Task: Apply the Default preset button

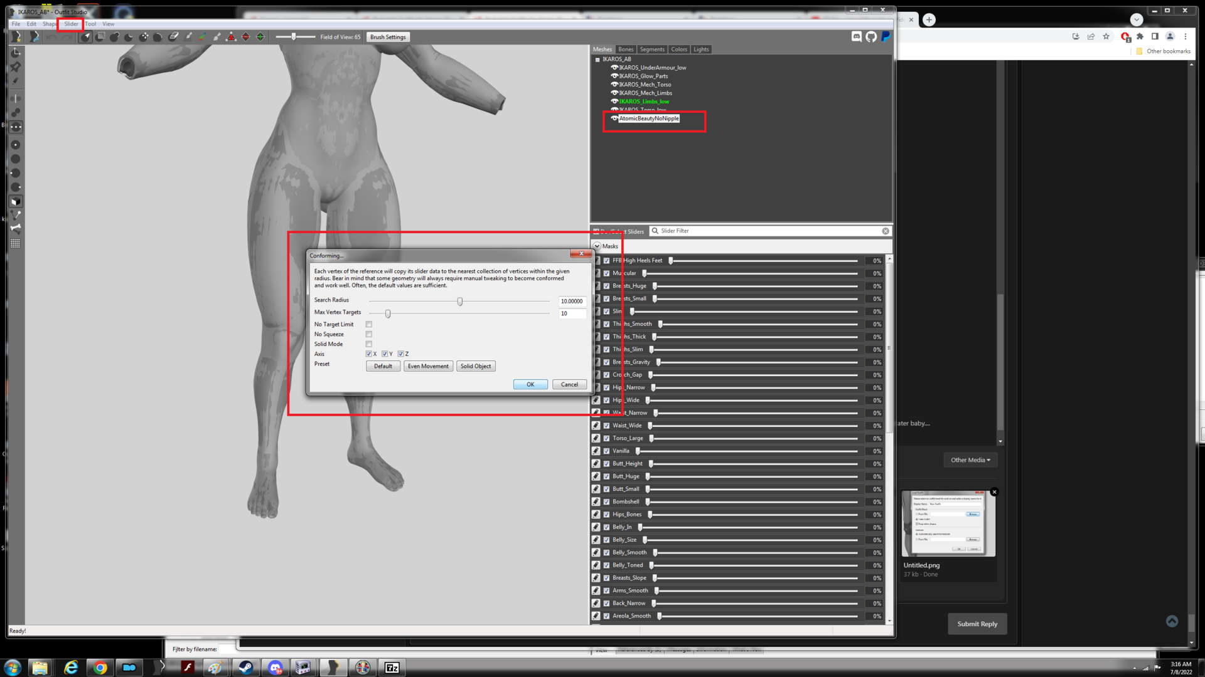Action: coord(383,366)
